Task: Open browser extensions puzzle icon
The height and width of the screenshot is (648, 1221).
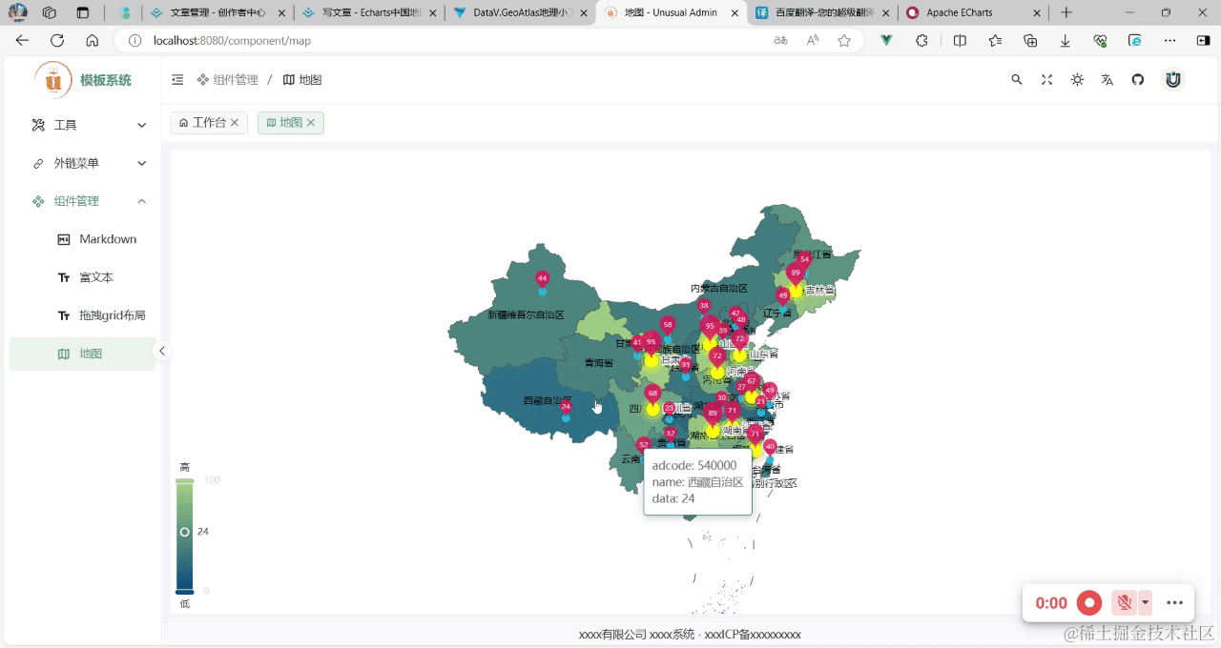Action: pos(921,41)
